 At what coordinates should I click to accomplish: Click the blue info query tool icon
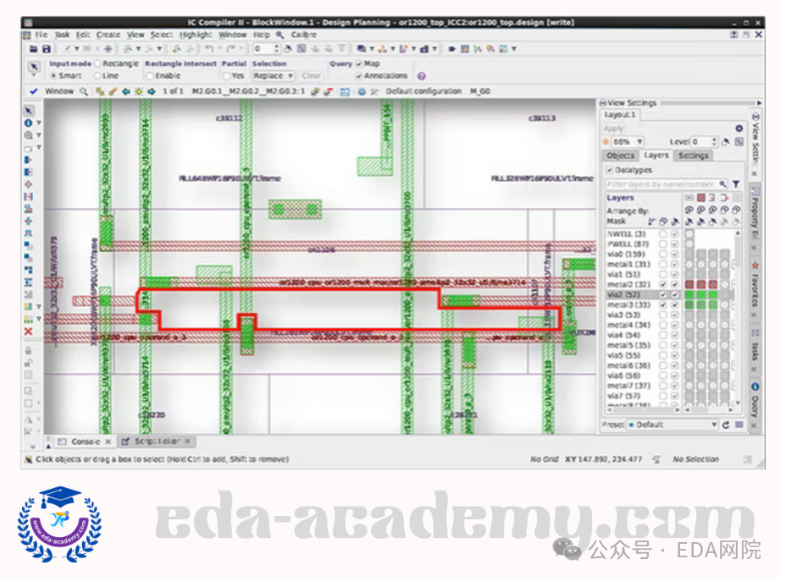[29, 123]
